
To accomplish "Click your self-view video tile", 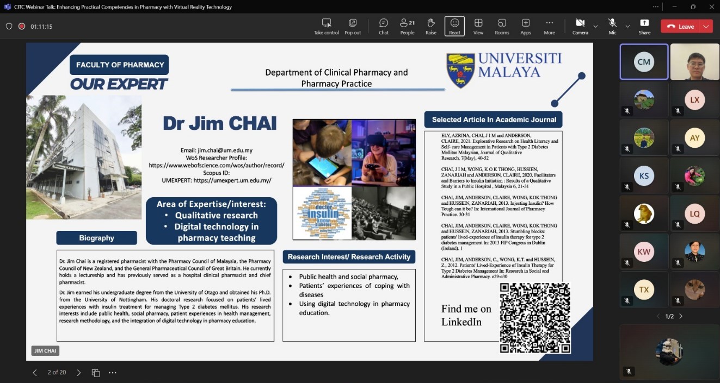I will coord(669,351).
